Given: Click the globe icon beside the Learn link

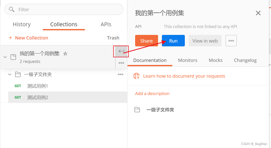Looking at the screenshot, I should pos(136,76).
